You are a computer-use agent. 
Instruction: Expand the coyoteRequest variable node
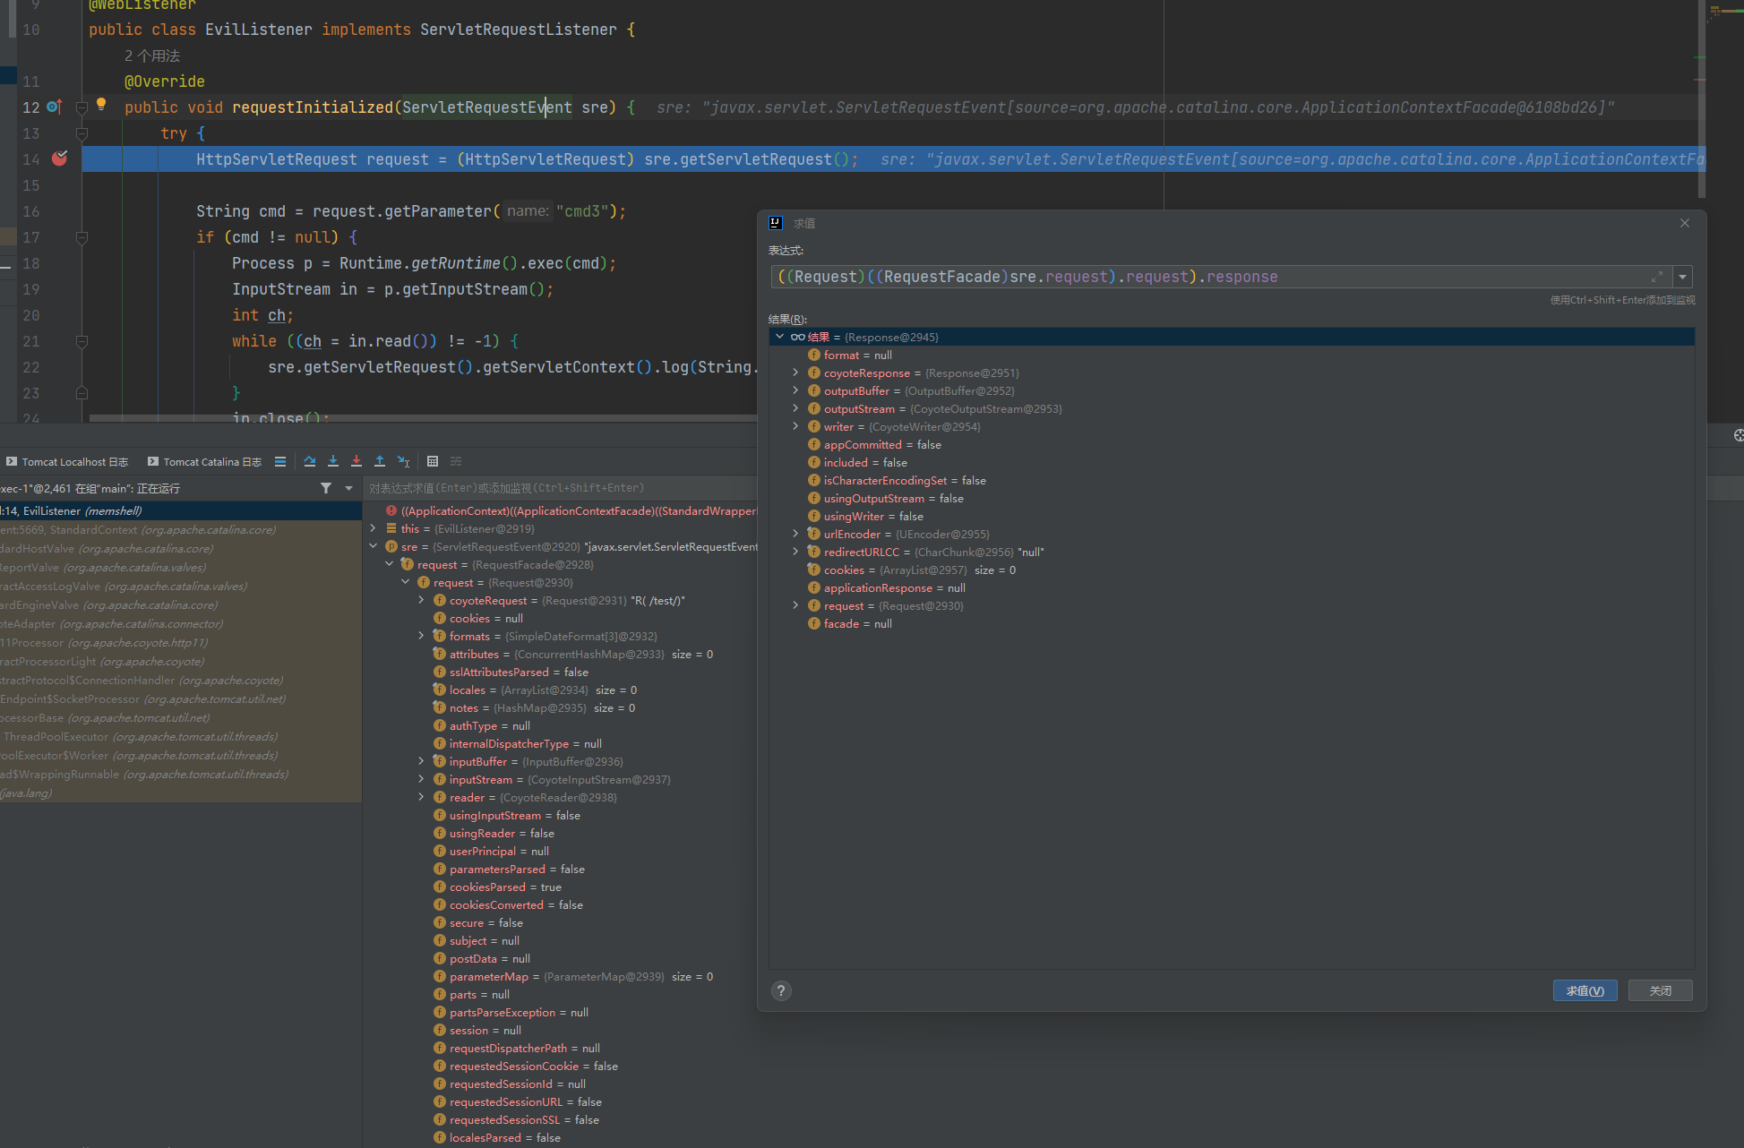421,600
